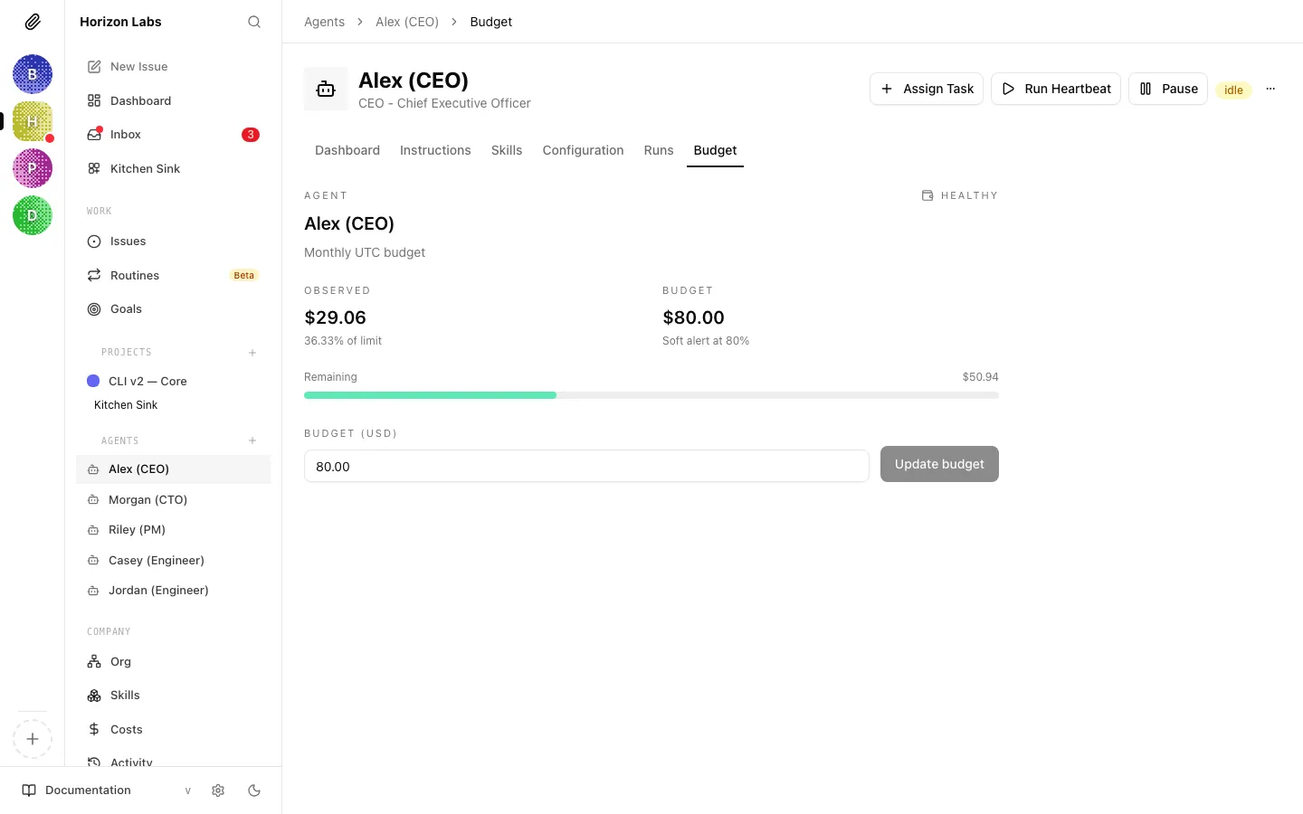Select the Budget tab
The image size is (1303, 814).
(x=715, y=150)
